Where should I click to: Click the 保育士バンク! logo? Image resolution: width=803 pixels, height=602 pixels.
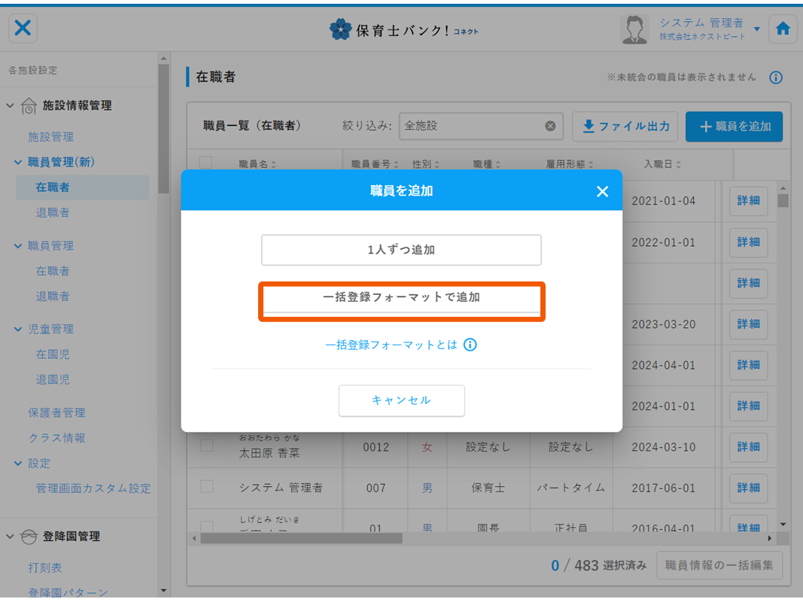pos(403,30)
